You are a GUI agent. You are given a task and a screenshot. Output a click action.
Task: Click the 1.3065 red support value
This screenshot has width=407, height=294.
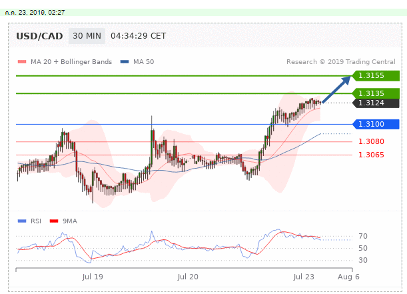371,155
